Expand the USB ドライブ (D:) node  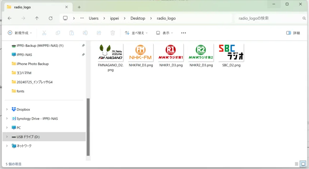click(7, 137)
